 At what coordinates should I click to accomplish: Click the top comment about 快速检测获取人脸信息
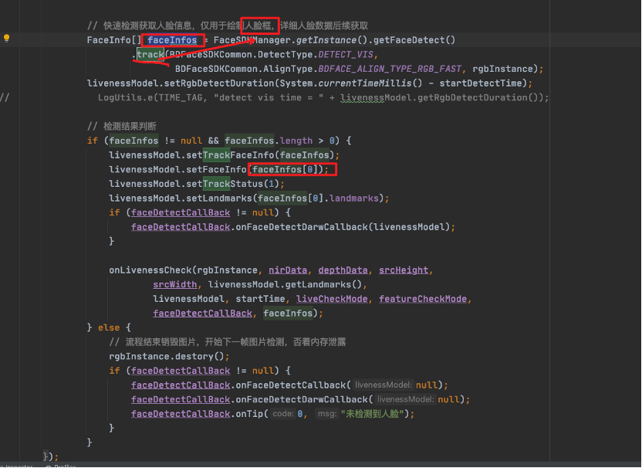coord(227,25)
